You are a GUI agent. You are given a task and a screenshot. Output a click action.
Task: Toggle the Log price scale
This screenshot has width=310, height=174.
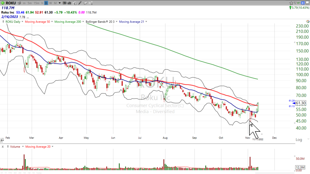point(299,140)
